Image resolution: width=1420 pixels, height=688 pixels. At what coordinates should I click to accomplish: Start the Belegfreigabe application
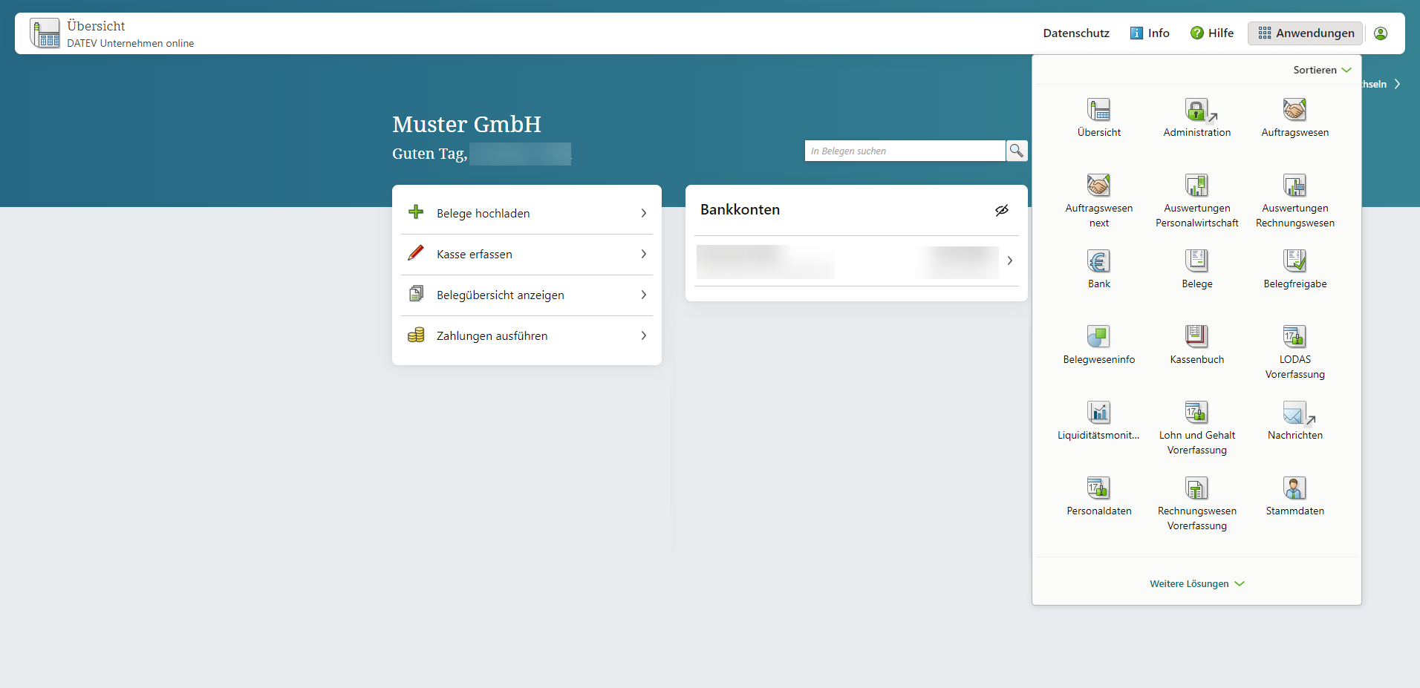tap(1294, 269)
